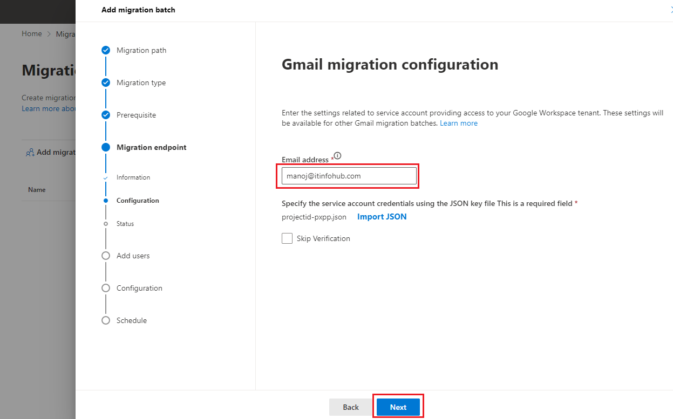Click the Name column header
This screenshot has width=673, height=419.
(37, 190)
